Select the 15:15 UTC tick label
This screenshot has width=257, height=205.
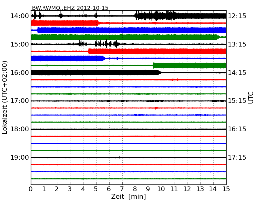[237, 101]
